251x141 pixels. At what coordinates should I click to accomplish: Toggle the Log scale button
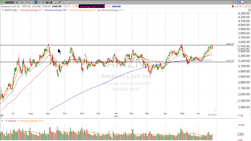click(x=240, y=115)
